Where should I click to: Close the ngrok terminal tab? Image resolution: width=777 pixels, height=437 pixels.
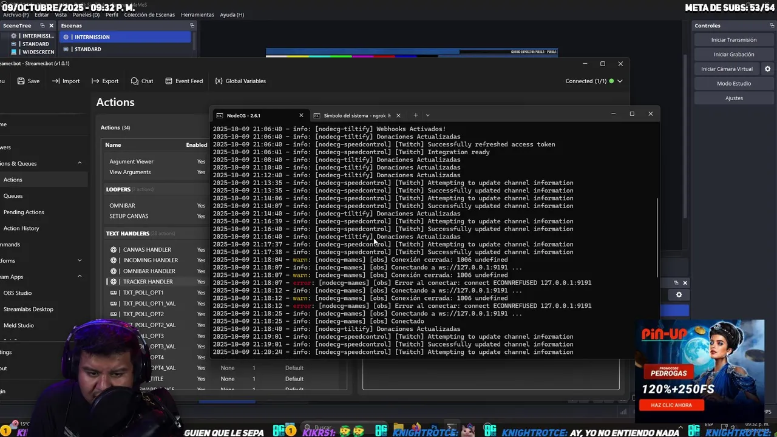click(x=398, y=115)
